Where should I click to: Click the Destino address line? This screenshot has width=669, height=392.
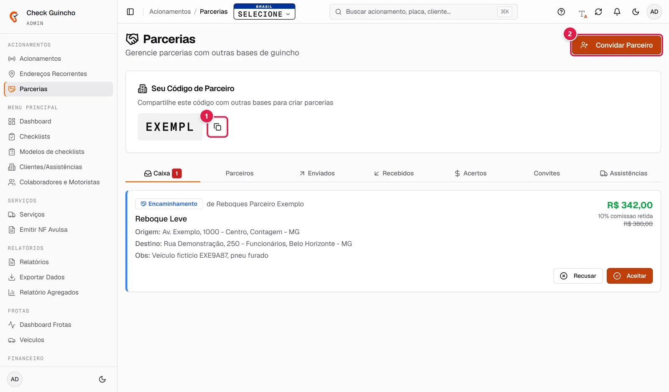(x=243, y=243)
